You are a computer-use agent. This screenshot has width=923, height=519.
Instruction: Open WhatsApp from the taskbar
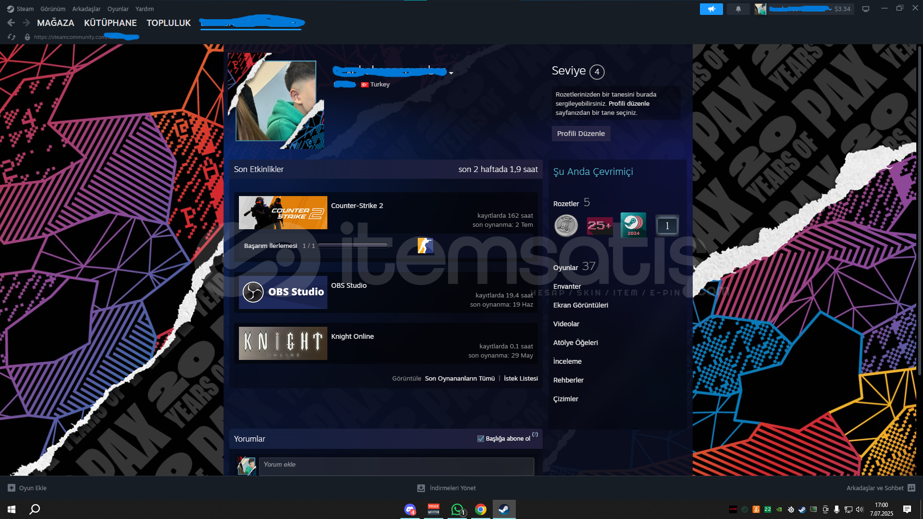pyautogui.click(x=457, y=509)
